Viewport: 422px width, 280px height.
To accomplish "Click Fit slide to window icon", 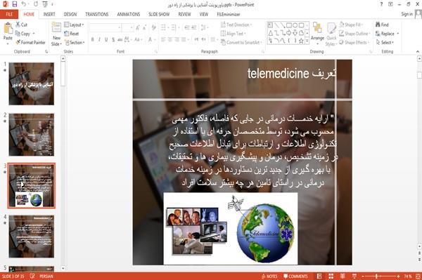I will click(x=418, y=276).
